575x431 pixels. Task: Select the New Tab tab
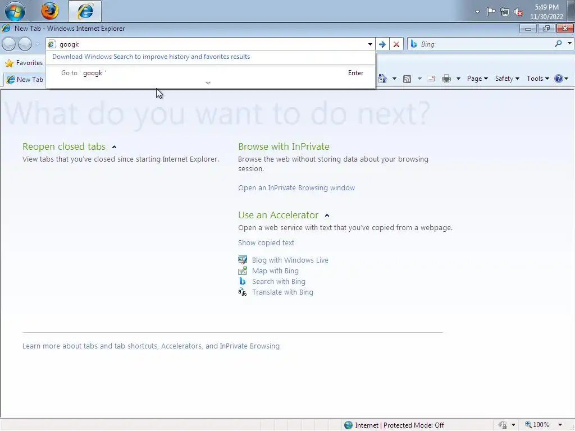click(25, 80)
